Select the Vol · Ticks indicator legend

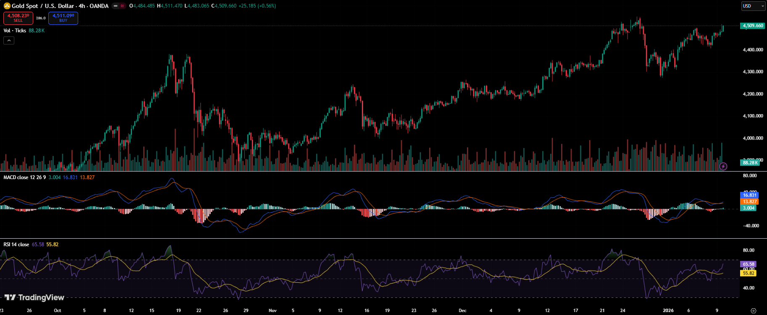[15, 31]
